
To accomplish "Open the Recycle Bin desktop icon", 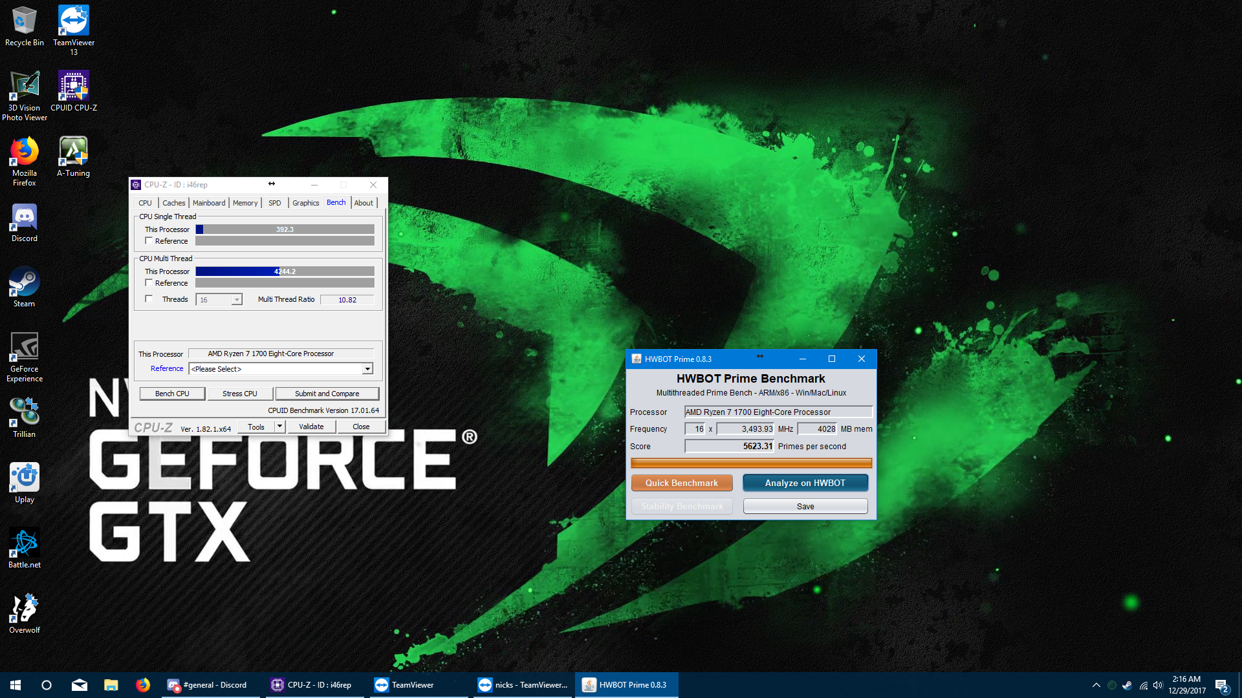I will pyautogui.click(x=25, y=26).
